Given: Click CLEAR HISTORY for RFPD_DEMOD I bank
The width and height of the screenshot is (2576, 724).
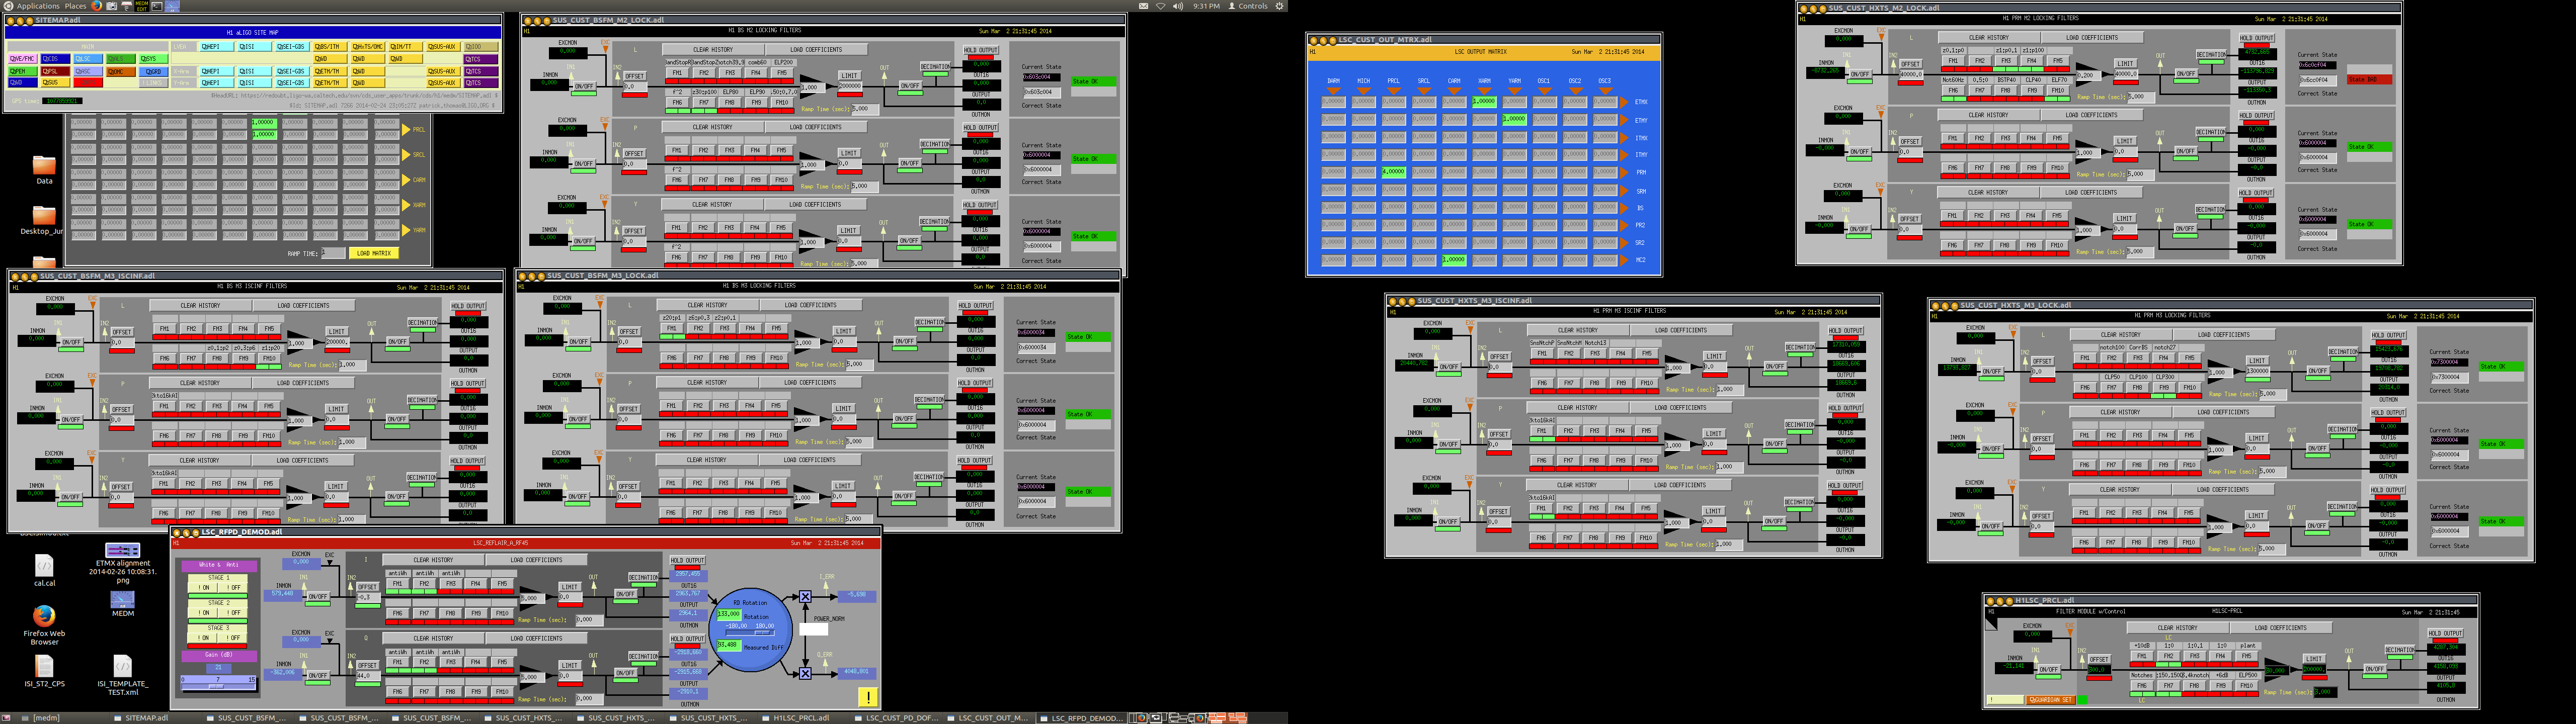Looking at the screenshot, I should click(434, 560).
